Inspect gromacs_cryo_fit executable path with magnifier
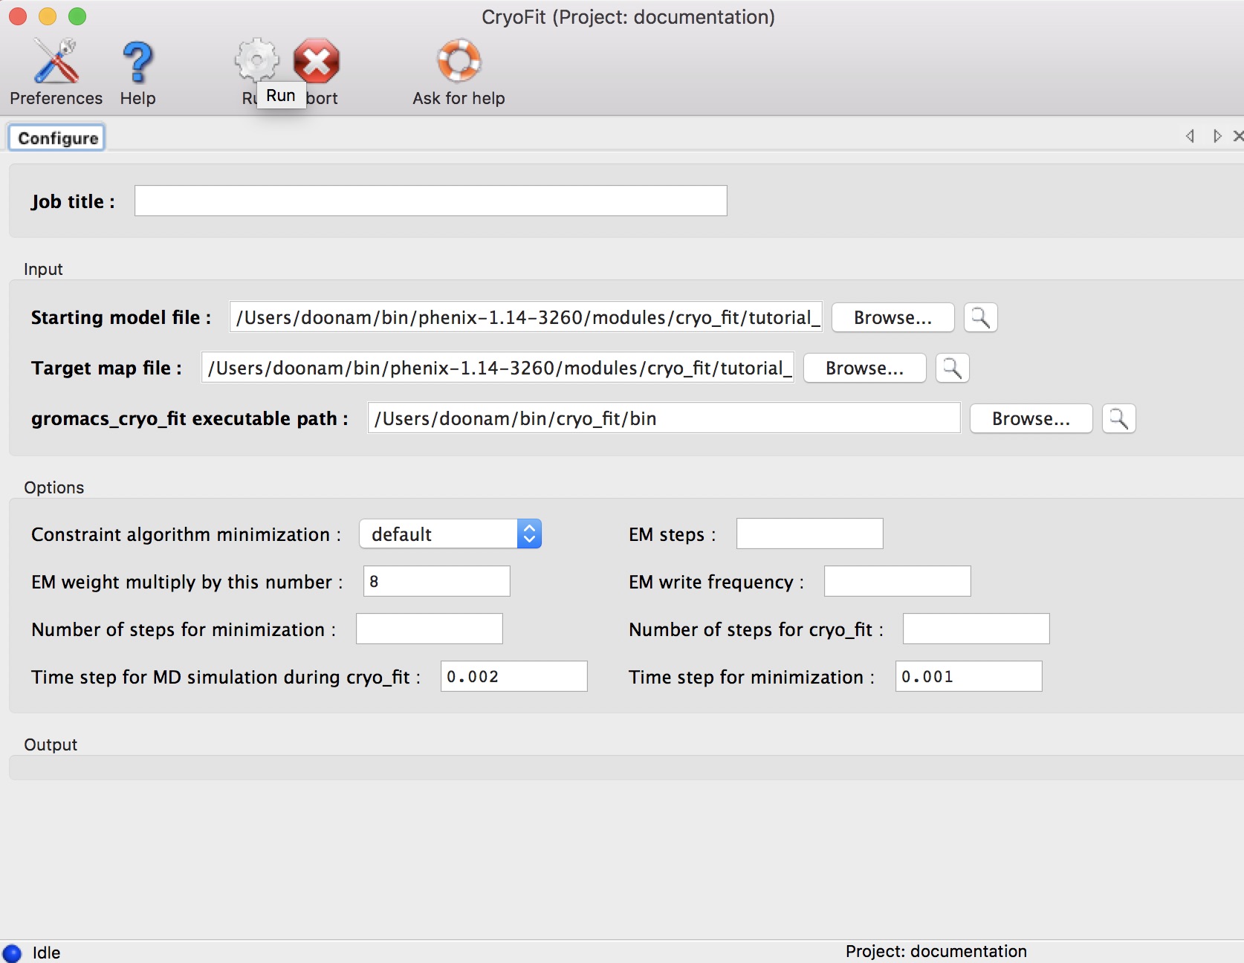 [x=1118, y=418]
